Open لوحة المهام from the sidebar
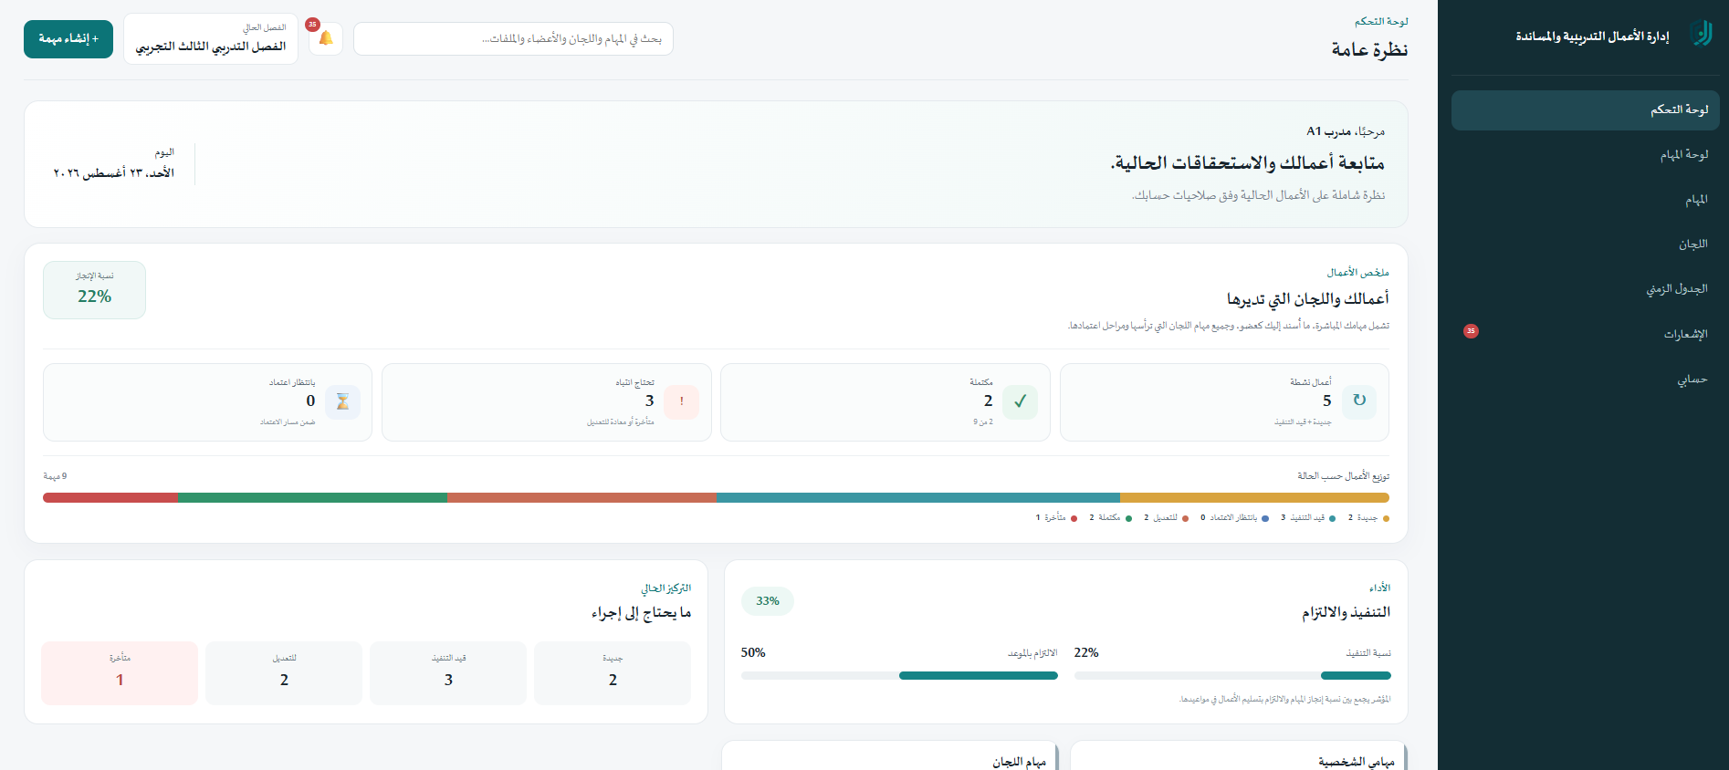 (x=1585, y=155)
